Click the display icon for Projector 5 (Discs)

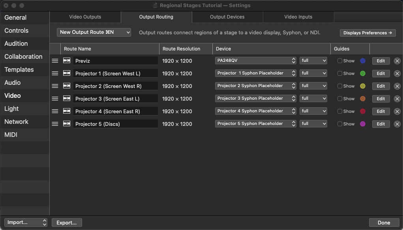66,124
